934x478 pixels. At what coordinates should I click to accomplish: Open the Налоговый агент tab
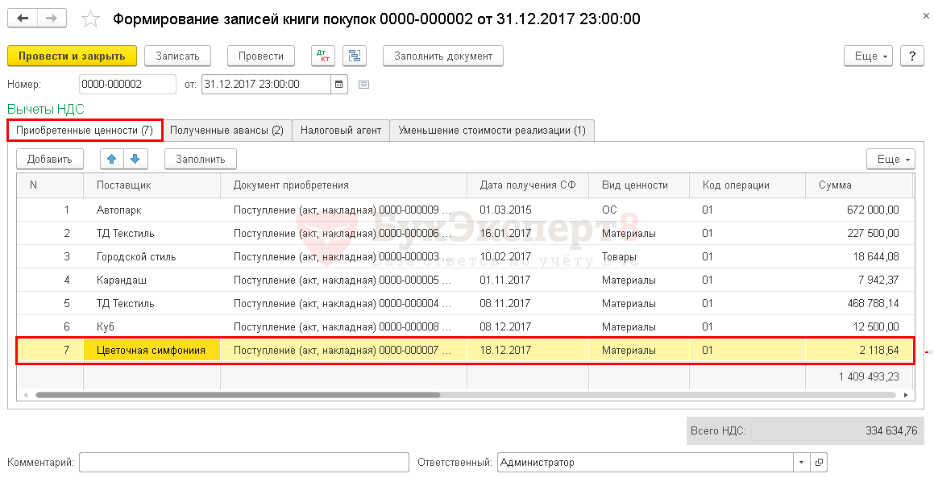coord(341,131)
